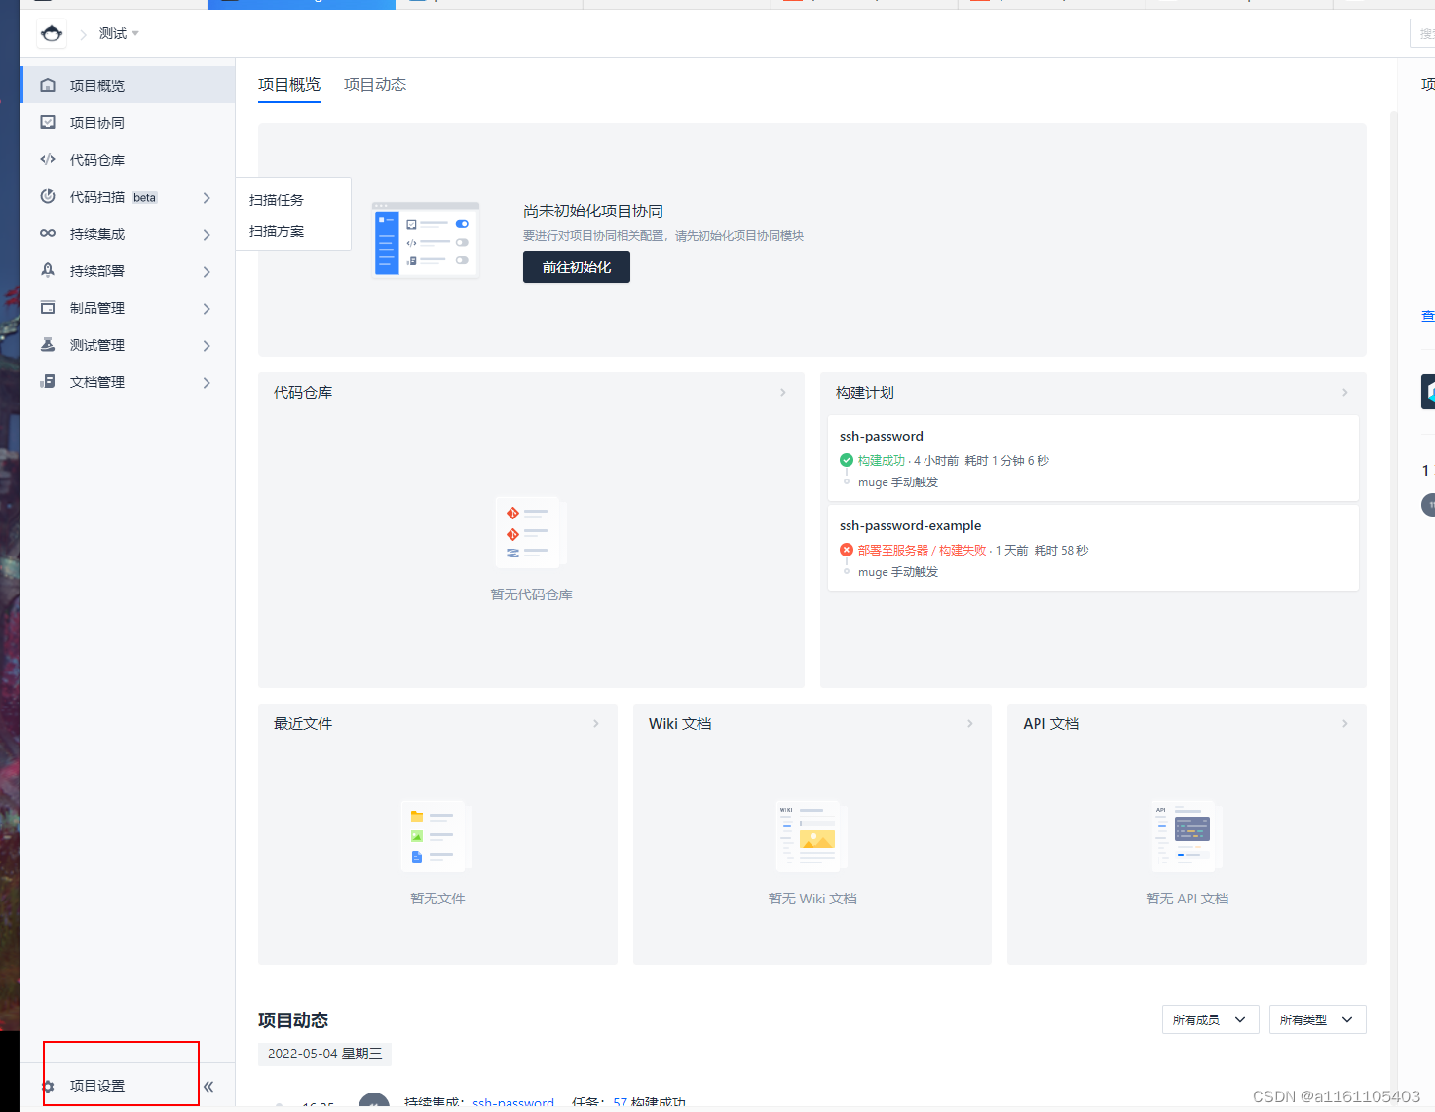Screen dimensions: 1435x1112
Task: Click the project collaboration checkbox icon
Action: coord(48,122)
